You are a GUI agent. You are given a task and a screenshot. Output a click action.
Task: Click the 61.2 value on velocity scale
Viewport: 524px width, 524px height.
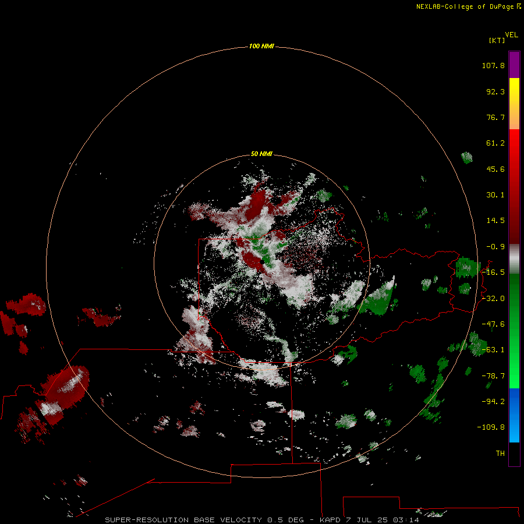click(495, 143)
